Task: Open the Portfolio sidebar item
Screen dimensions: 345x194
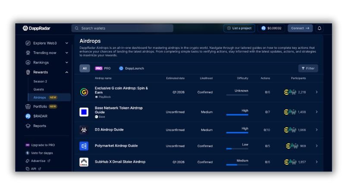Action: 41,106
